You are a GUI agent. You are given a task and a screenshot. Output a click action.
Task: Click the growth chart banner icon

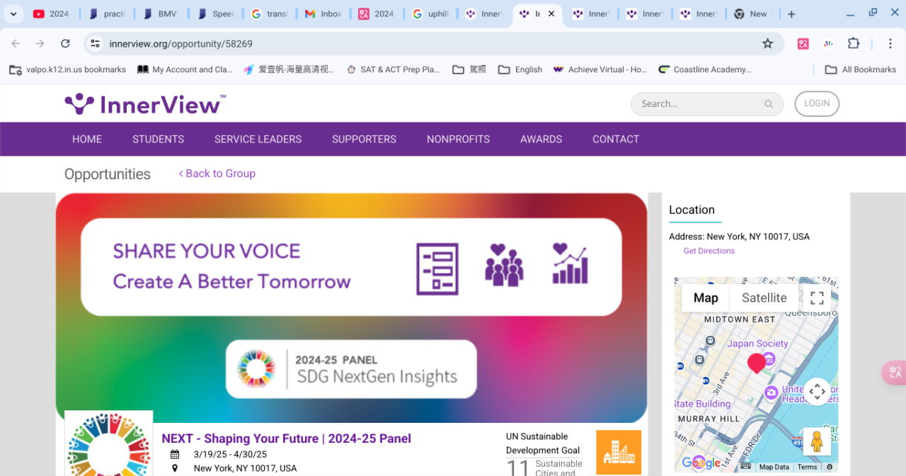click(570, 263)
